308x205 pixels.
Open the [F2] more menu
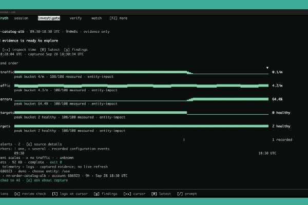(x=119, y=18)
